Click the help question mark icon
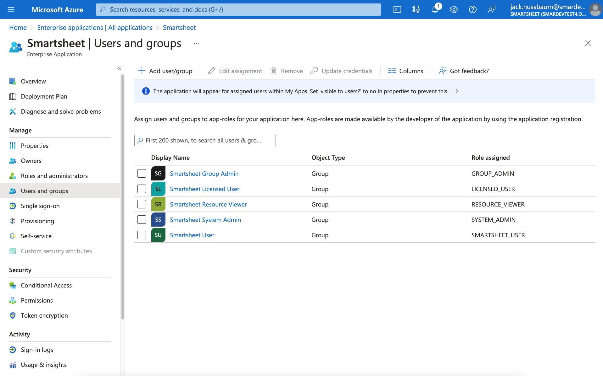 click(472, 9)
